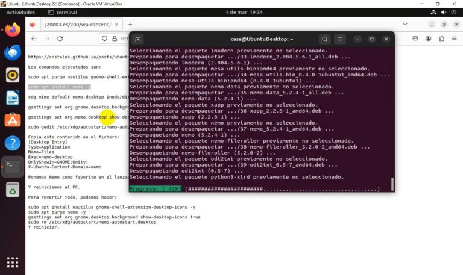Search in the terminal window
This screenshot has width=463, height=275.
(324, 39)
